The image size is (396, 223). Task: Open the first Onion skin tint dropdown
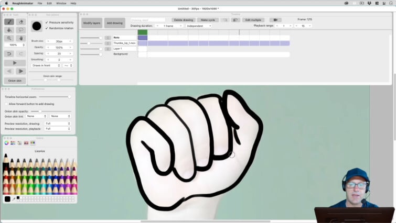(x=36, y=116)
